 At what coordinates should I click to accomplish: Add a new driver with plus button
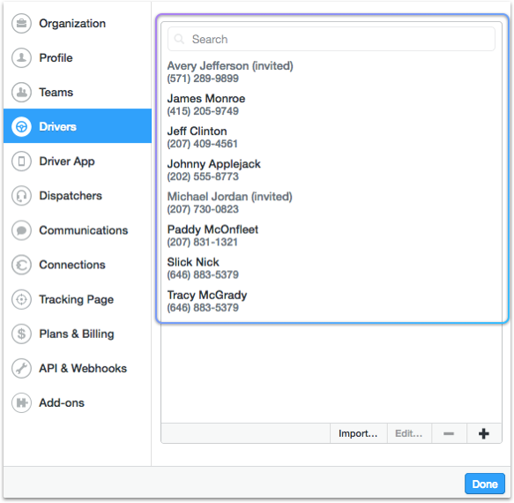click(x=484, y=433)
